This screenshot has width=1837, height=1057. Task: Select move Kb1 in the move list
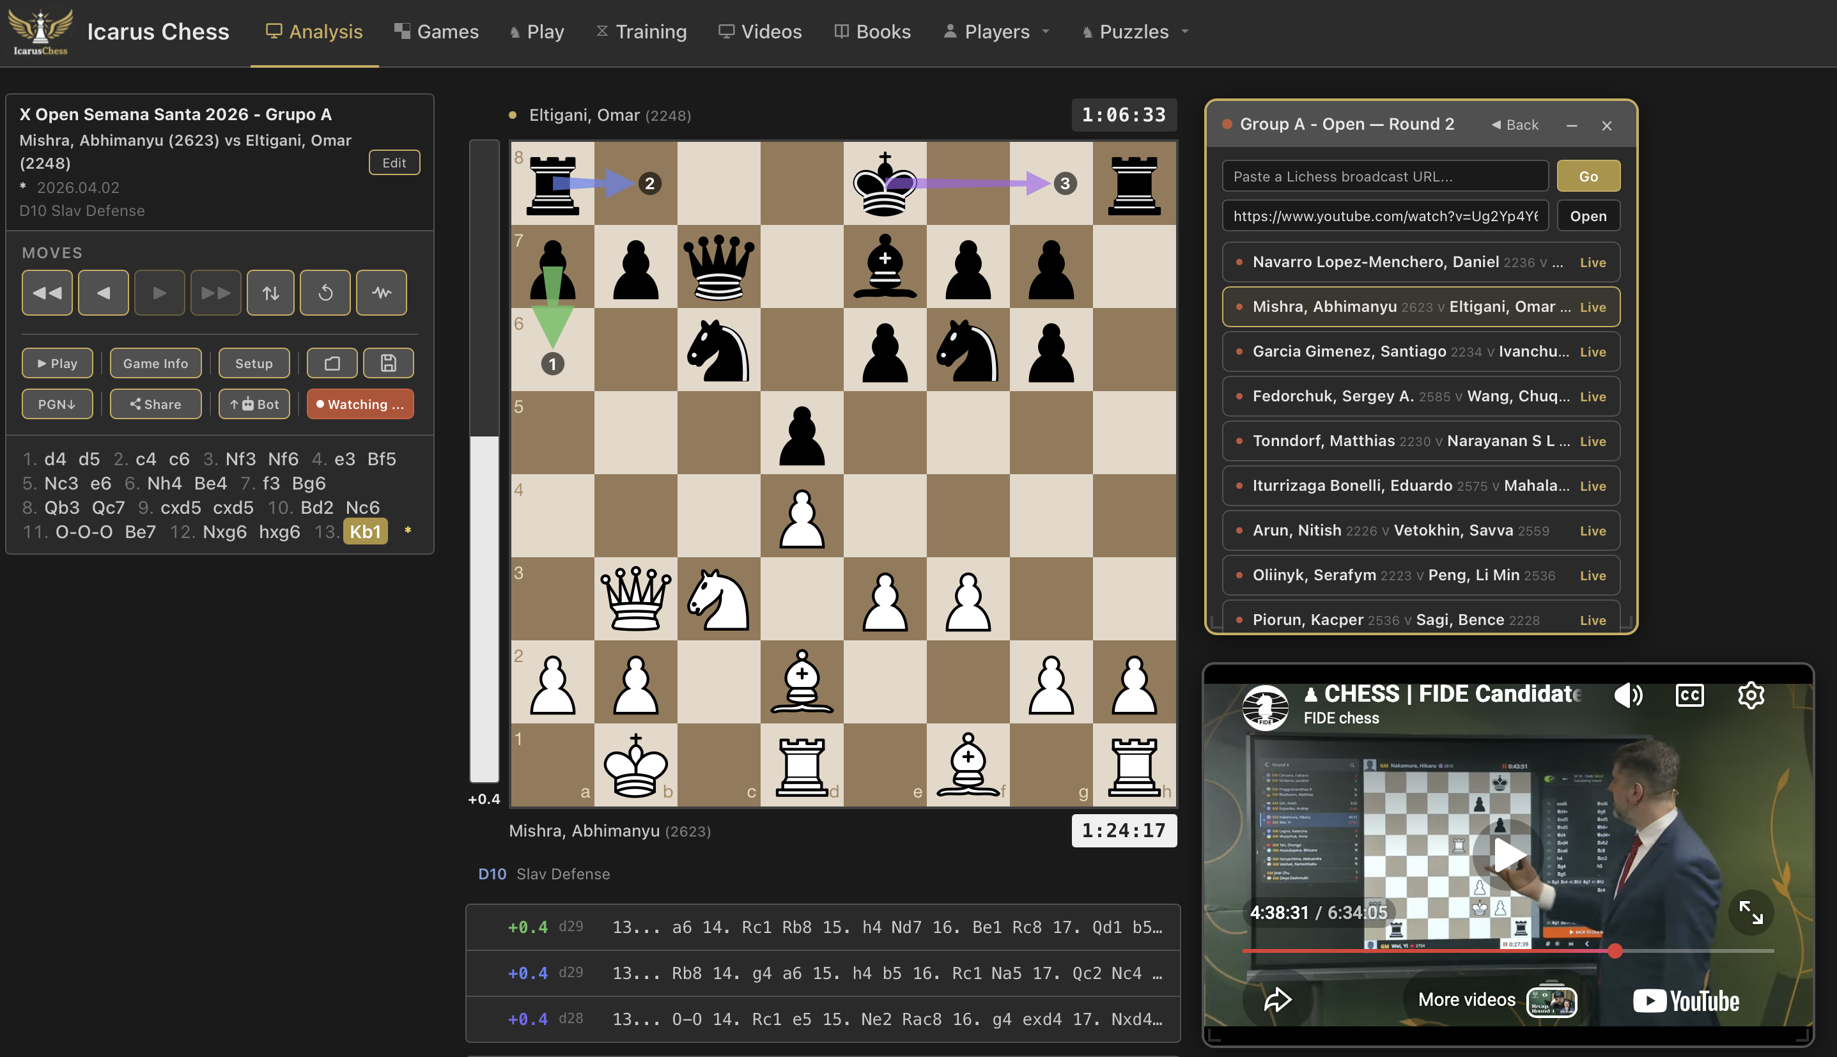point(365,532)
